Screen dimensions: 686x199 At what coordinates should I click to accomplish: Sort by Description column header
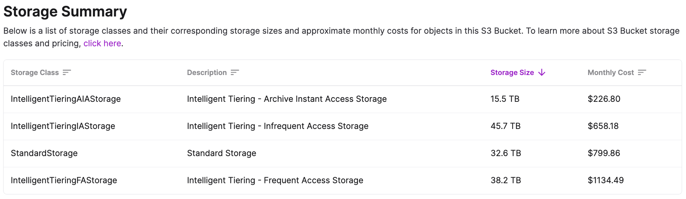[207, 73]
